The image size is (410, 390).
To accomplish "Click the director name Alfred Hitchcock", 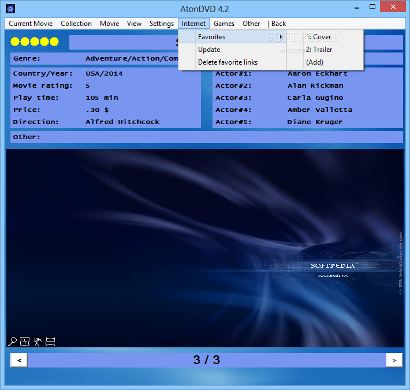I will pyautogui.click(x=122, y=122).
